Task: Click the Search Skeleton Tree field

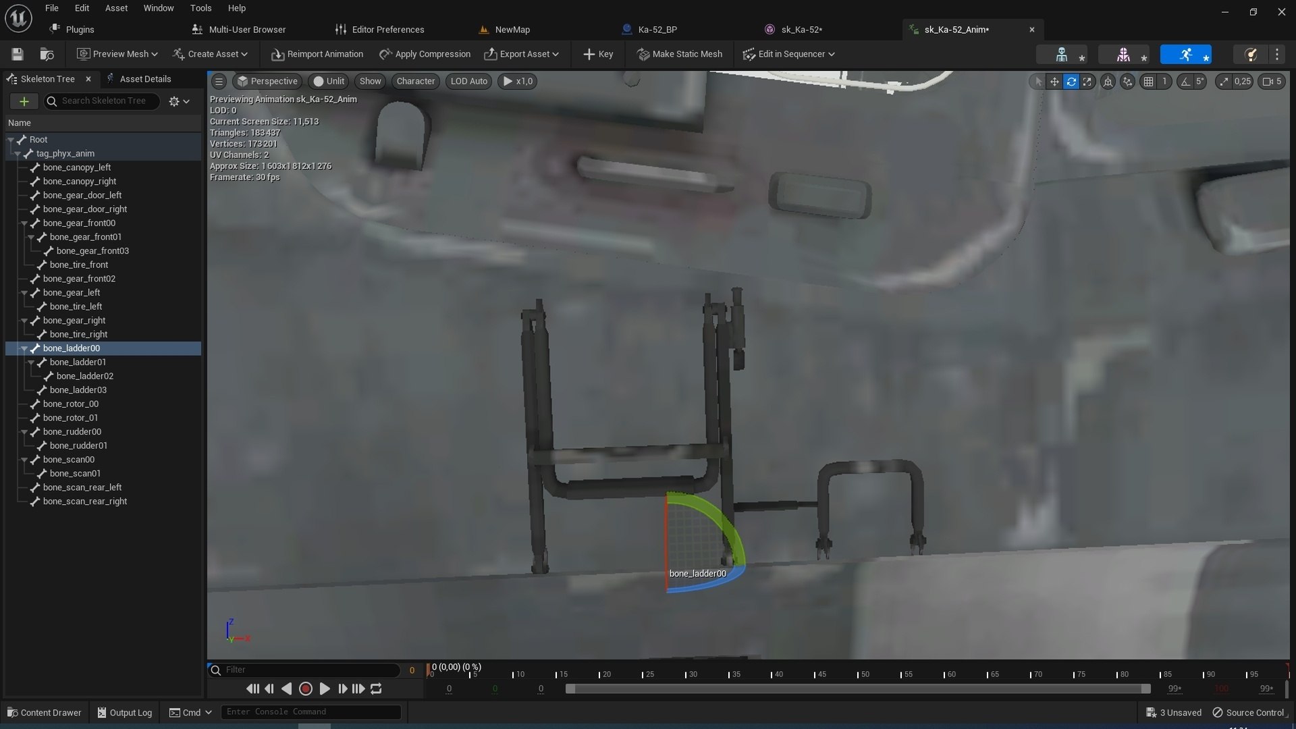Action: click(103, 101)
